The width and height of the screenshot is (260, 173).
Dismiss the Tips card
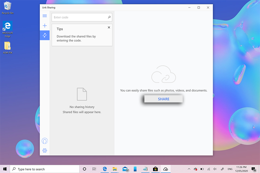point(109,28)
